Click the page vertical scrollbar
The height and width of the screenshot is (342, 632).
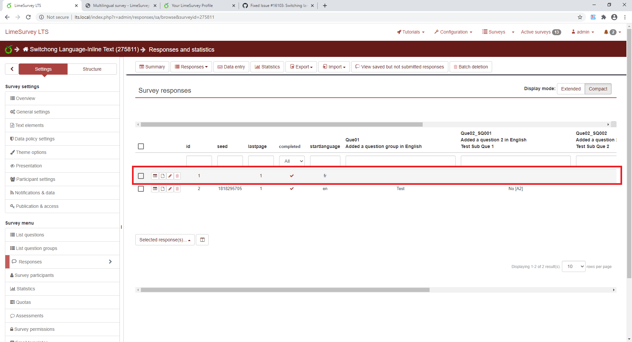pos(629,153)
